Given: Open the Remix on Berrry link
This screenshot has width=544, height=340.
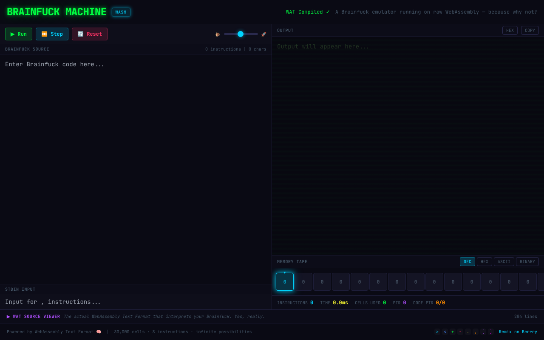Looking at the screenshot, I should (x=518, y=332).
